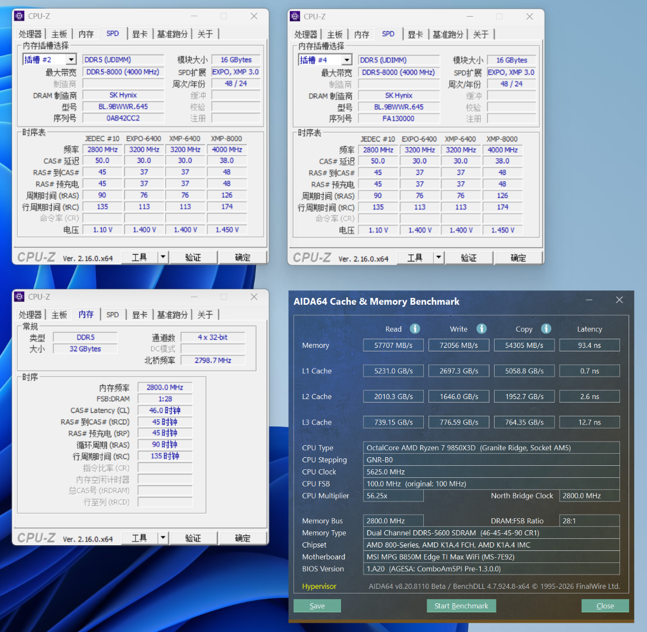647x632 pixels.
Task: Click Start Benchmark in AIDA64
Action: coord(461,606)
